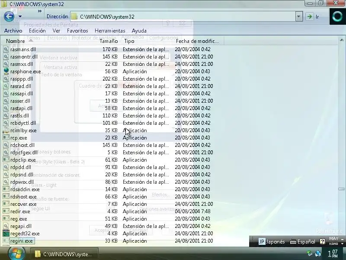Select the rasppp.dll file icon
The height and width of the screenshot is (260, 346).
[x=6, y=79]
